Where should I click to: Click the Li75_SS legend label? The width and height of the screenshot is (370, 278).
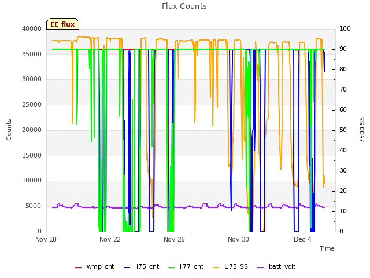click(x=236, y=266)
